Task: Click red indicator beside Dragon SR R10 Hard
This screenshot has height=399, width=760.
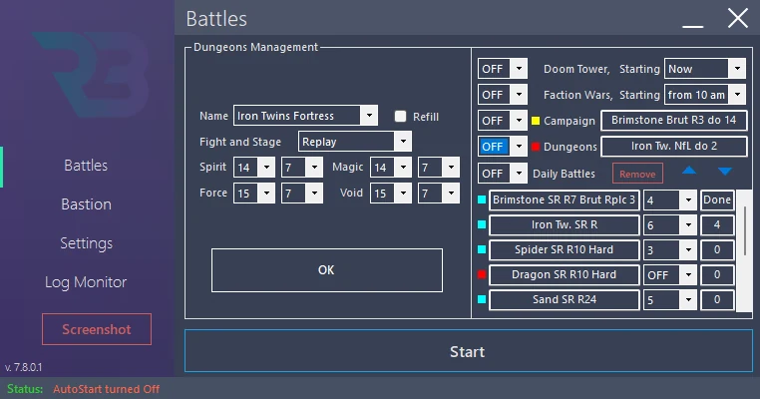Action: [x=482, y=274]
